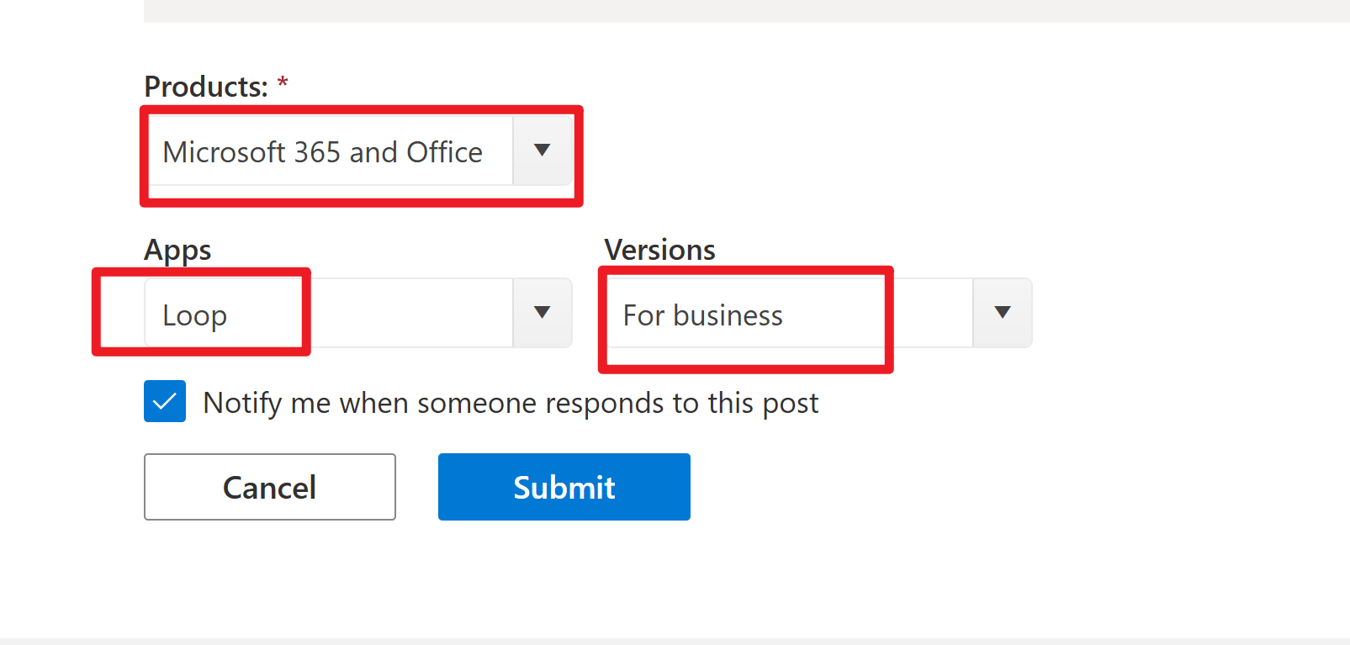Screen dimensions: 1350x645
Task: Click the Versions field label
Action: click(x=659, y=249)
